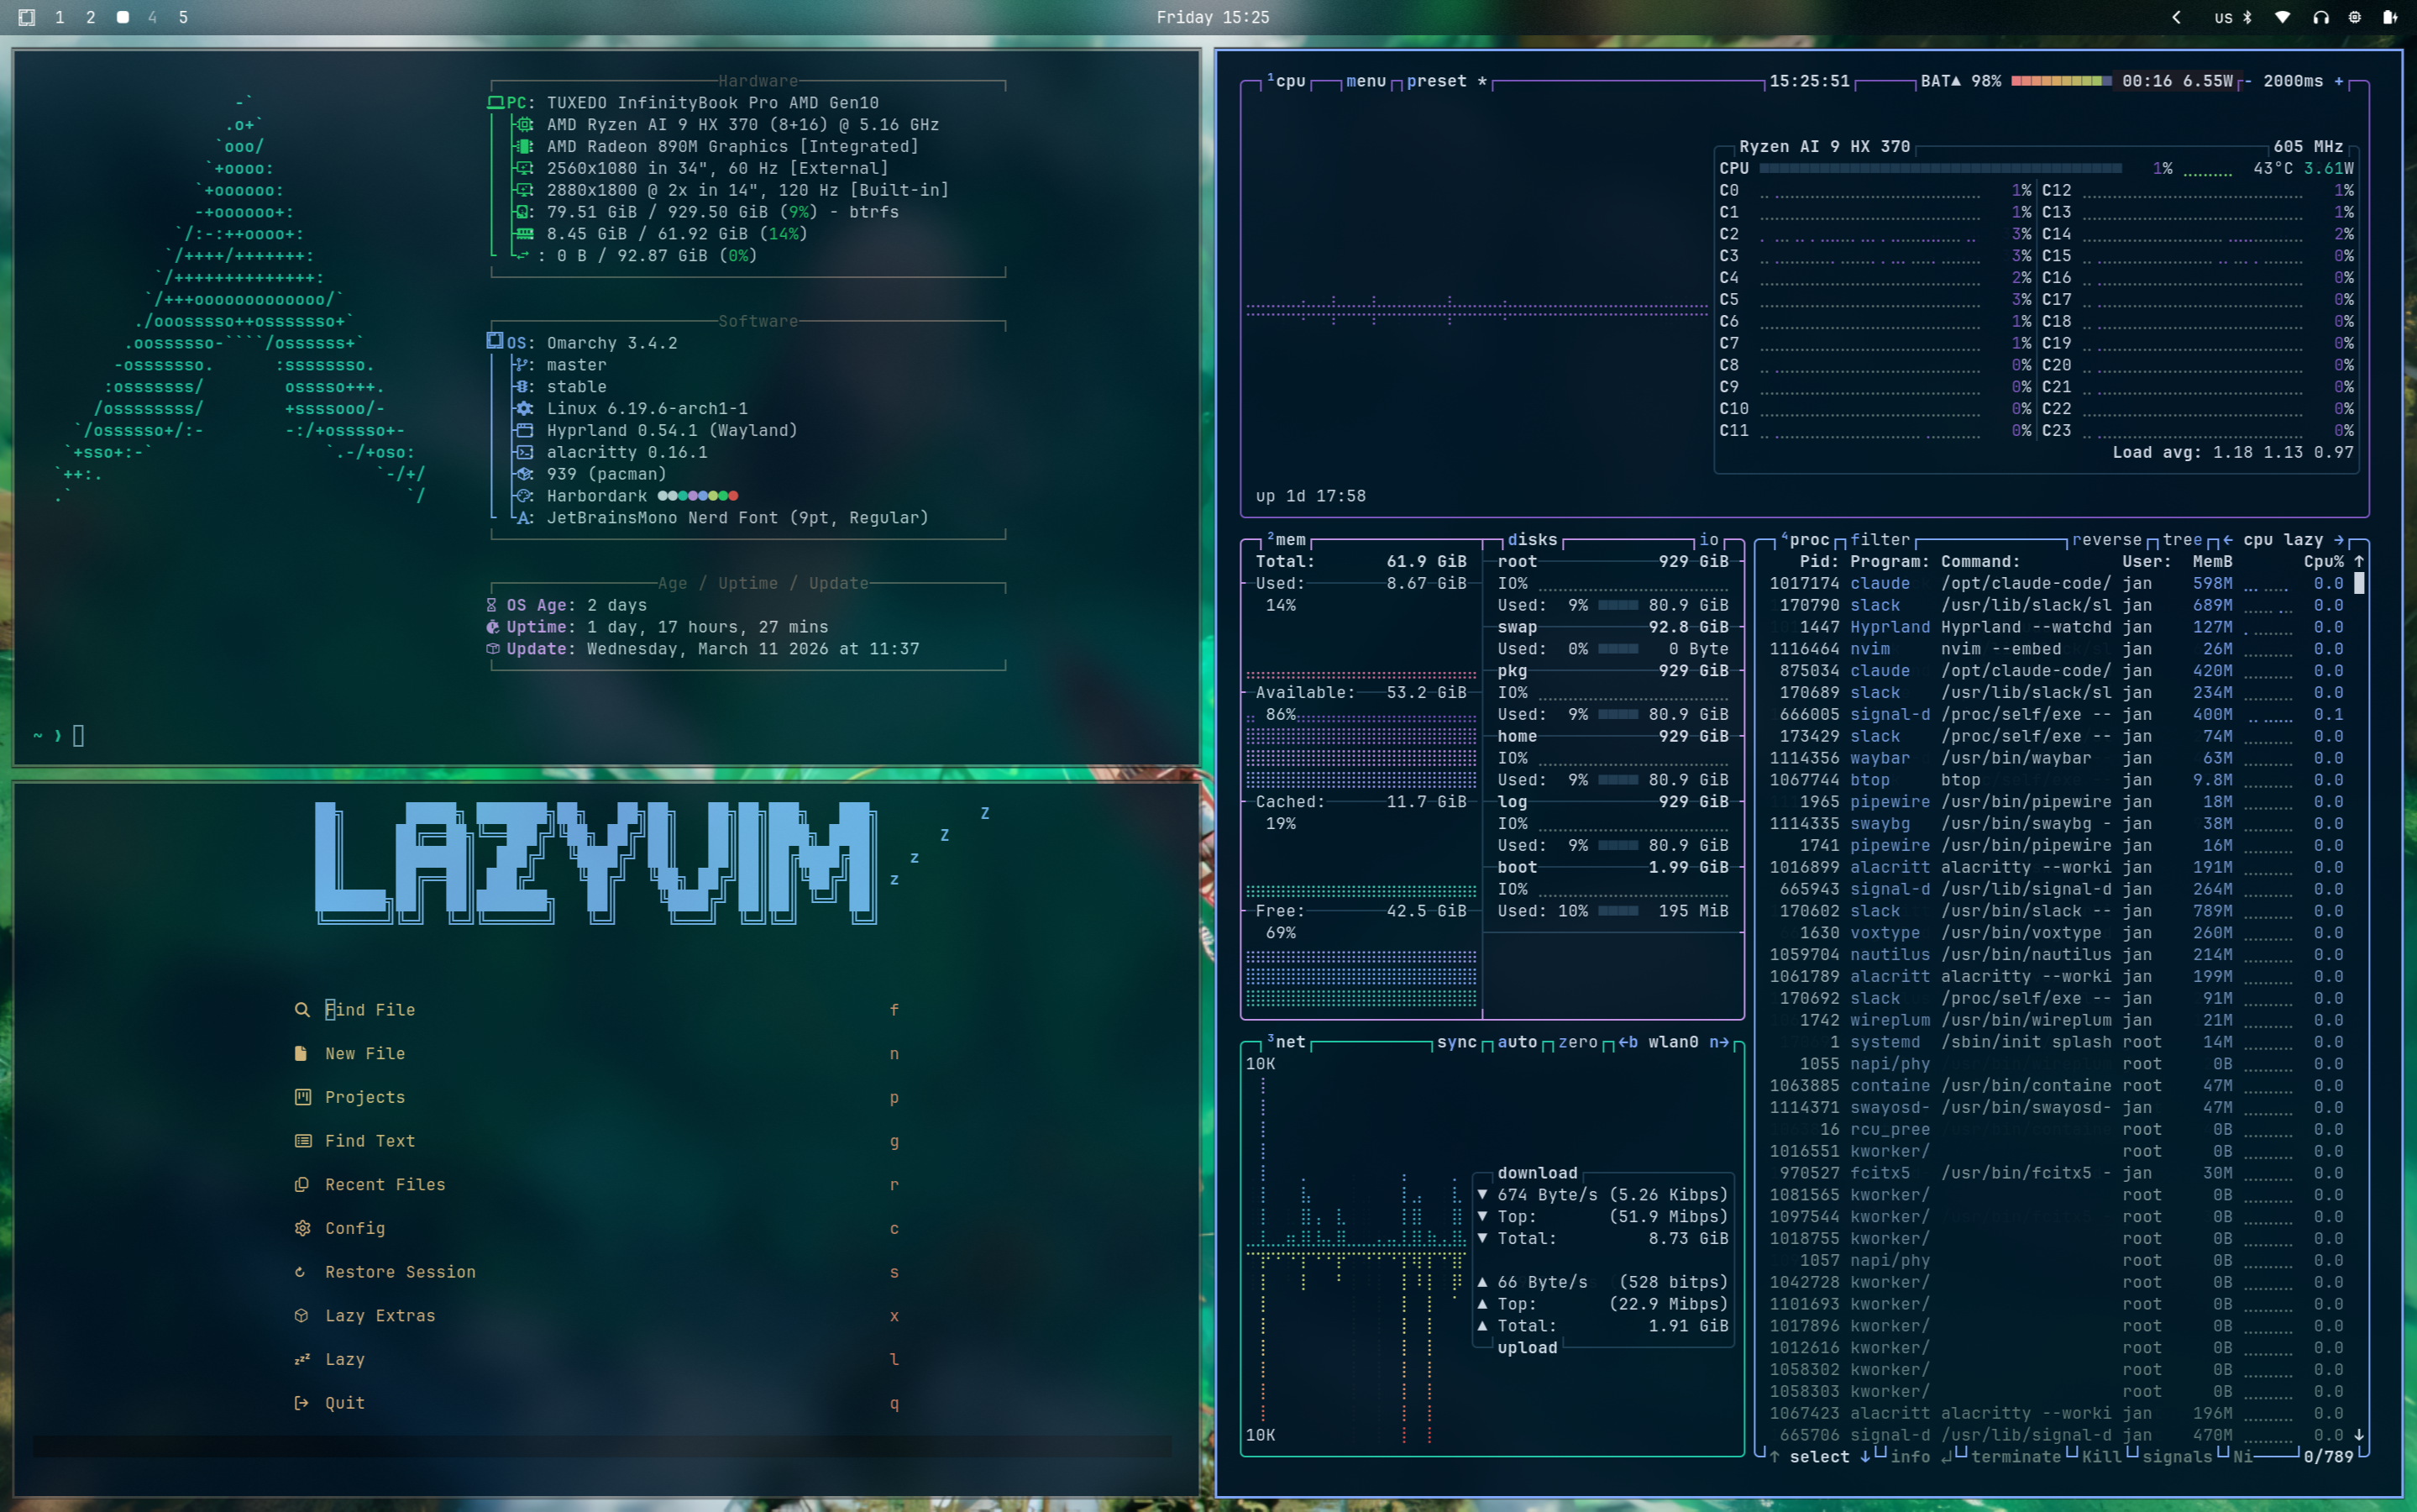Click the window icon beside Hyprland 0.54.1
The width and height of the screenshot is (2417, 1512).
(x=525, y=431)
